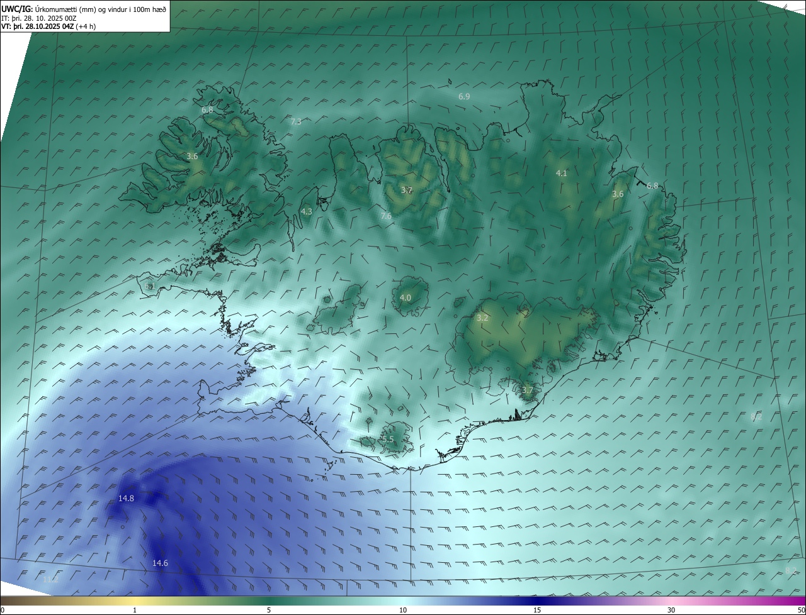Viewport: 806px width, 615px height.
Task: Select the 6.9 label north of Iceland
Action: 464,97
